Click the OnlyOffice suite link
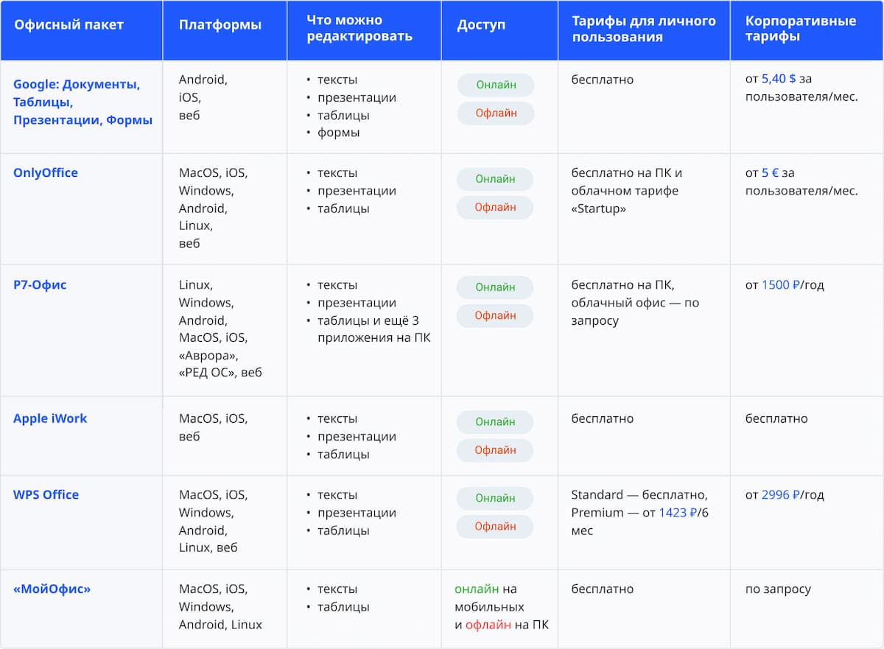This screenshot has width=884, height=649. pyautogui.click(x=46, y=172)
